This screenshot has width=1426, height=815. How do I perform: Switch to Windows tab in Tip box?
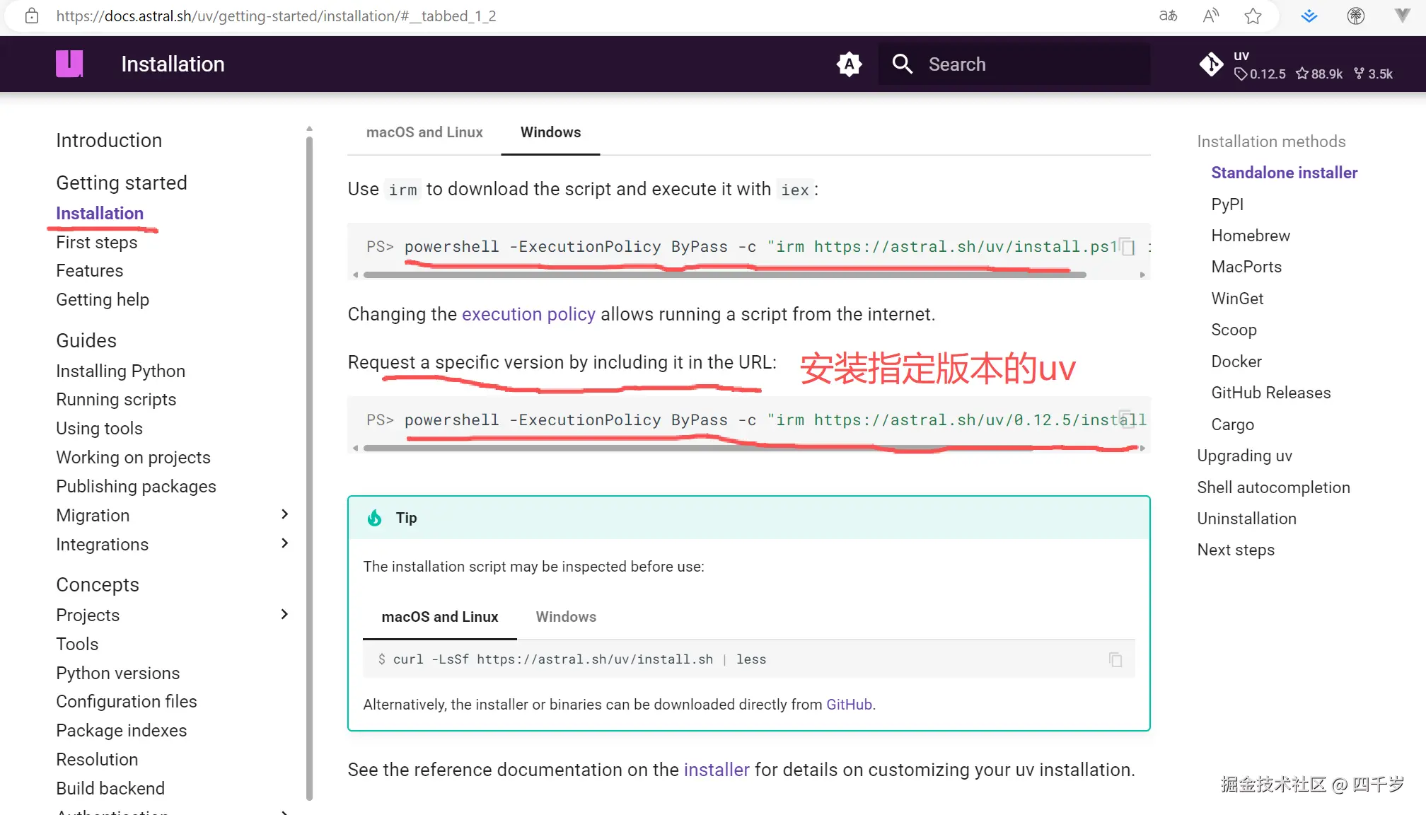point(566,617)
